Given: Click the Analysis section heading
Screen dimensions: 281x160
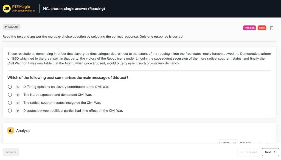Looking at the screenshot, I should pyautogui.click(x=23, y=131).
